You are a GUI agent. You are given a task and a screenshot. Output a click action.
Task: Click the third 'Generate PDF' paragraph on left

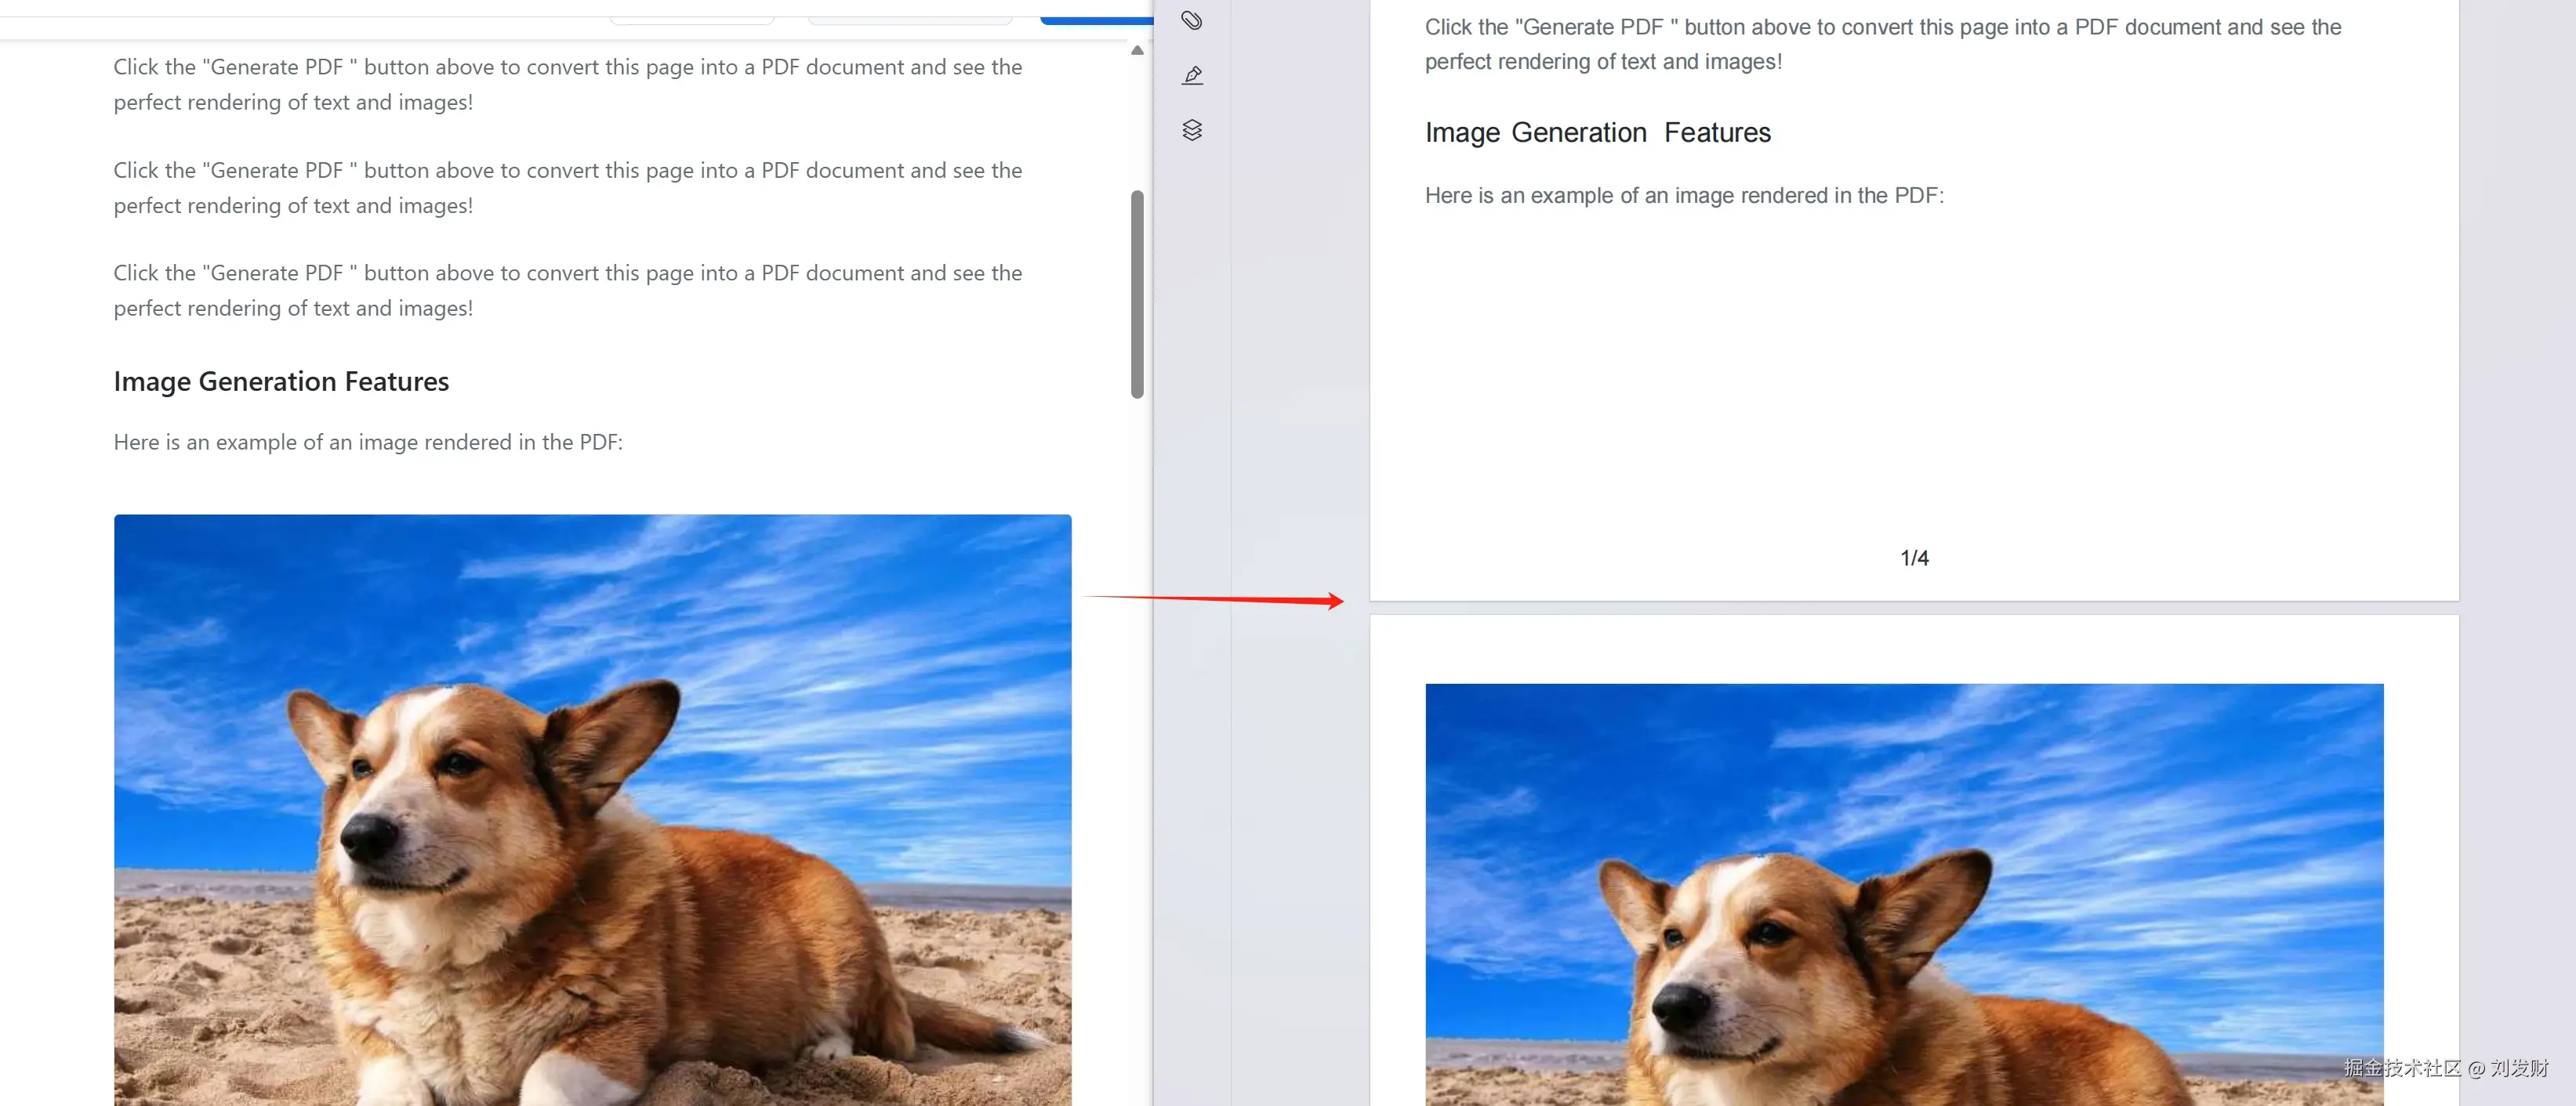point(567,291)
